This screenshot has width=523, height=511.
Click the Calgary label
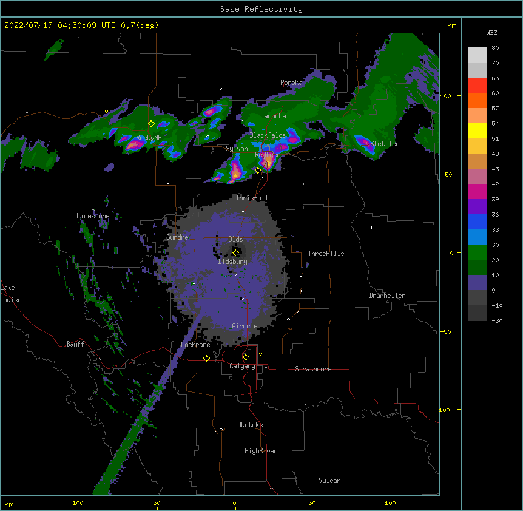(x=242, y=366)
